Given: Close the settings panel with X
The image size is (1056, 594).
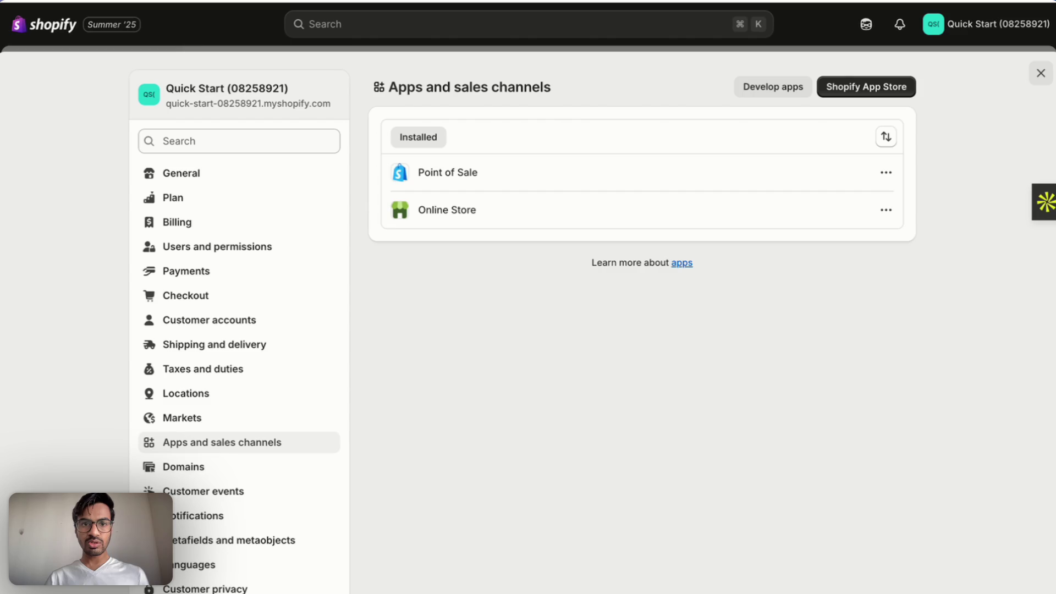Looking at the screenshot, I should point(1041,73).
